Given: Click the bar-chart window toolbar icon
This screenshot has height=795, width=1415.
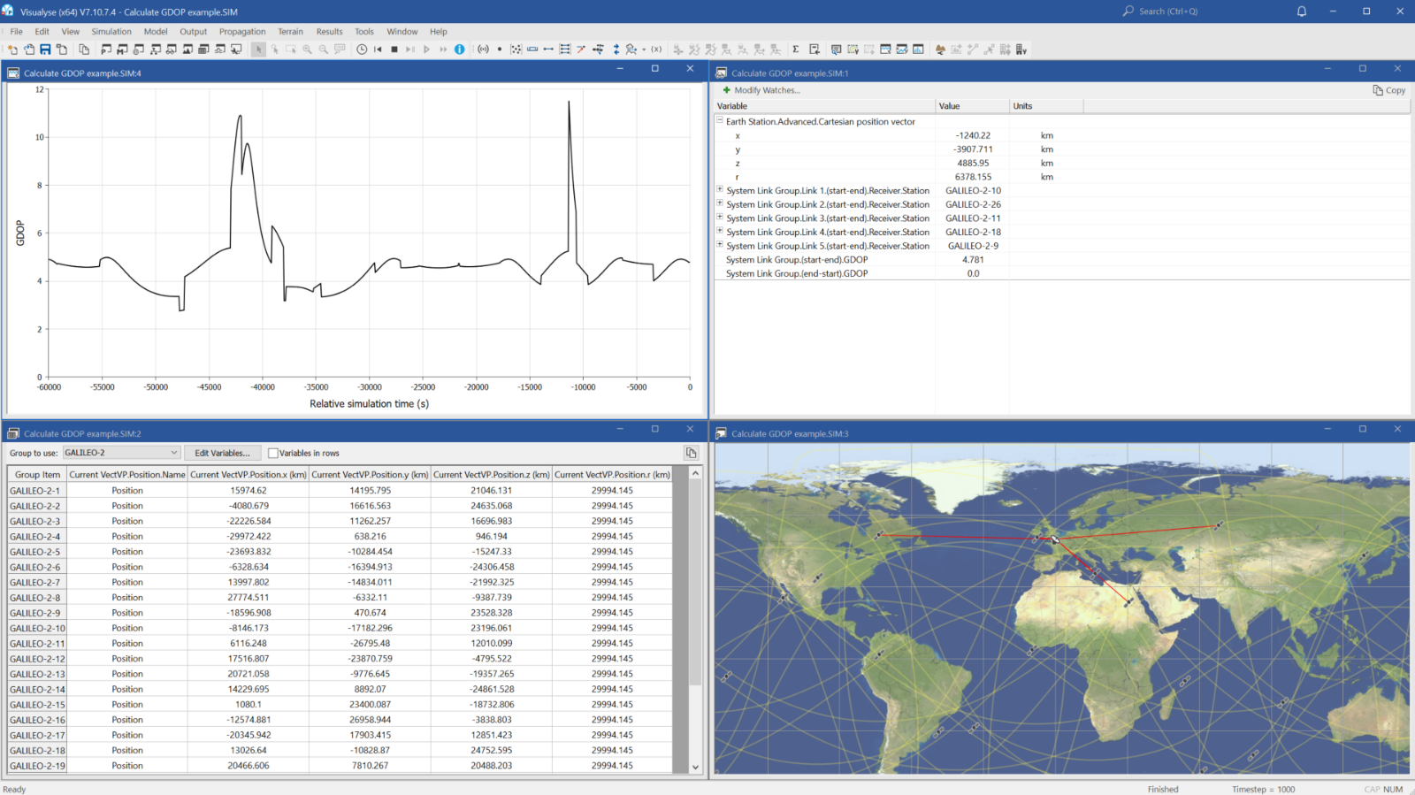Looking at the screenshot, I should pyautogui.click(x=917, y=50).
